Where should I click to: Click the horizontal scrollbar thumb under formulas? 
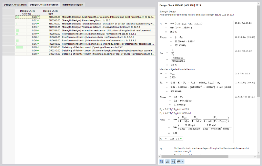pyautogui.click(x=195, y=157)
